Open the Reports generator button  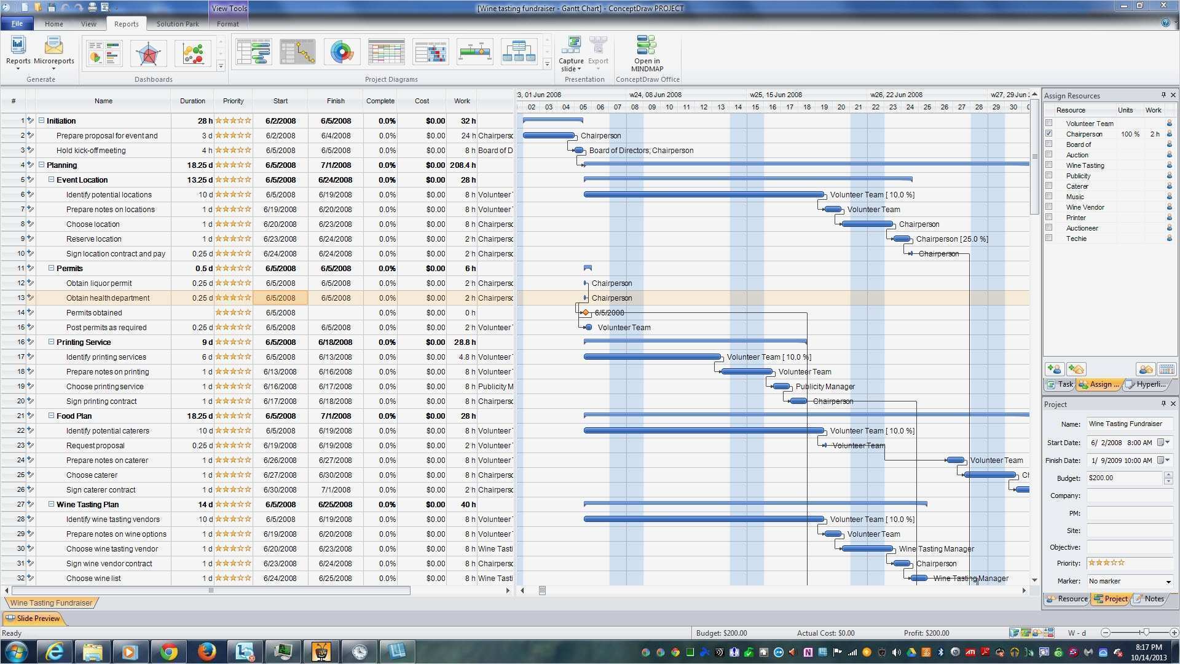point(18,50)
